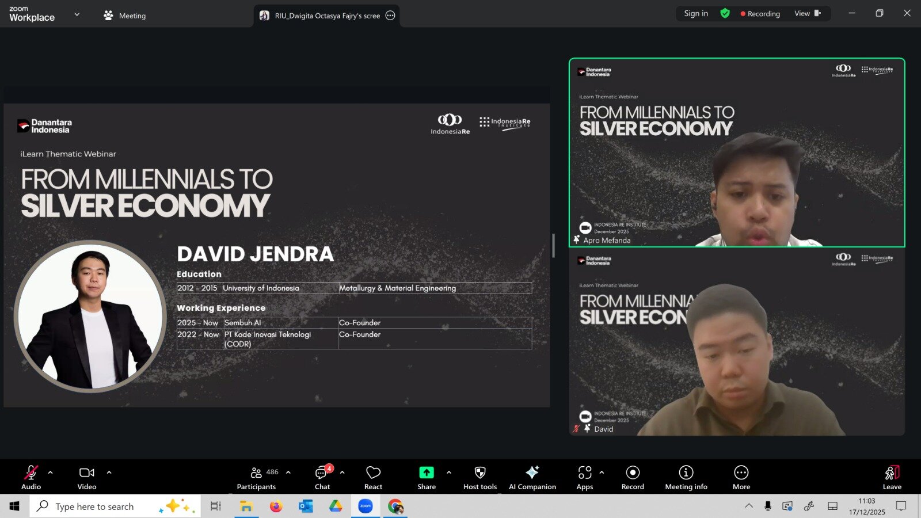Click the divider handle beside shared screen
The width and height of the screenshot is (921, 518).
point(553,246)
